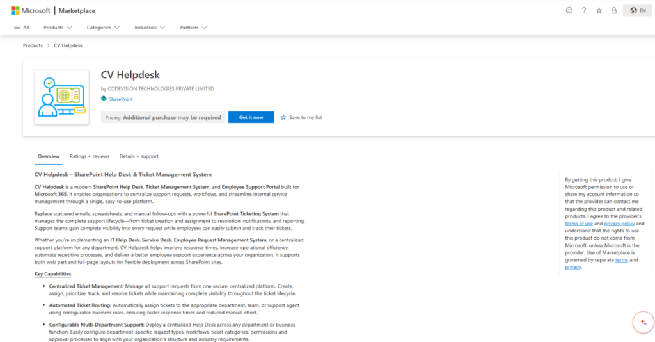655x342 pixels.
Task: Open the saved list star icon in header
Action: coord(599,10)
